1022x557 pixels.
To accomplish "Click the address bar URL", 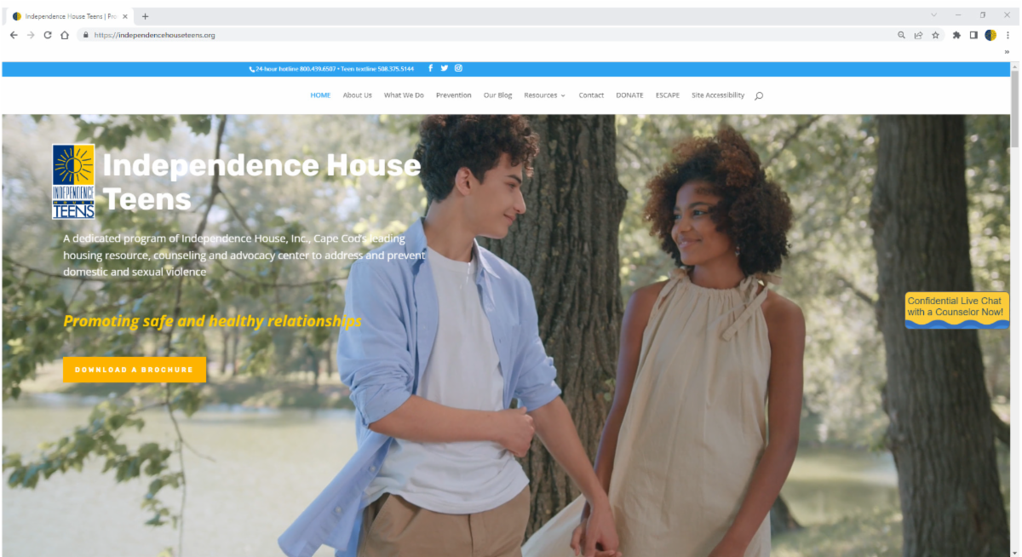I will [154, 35].
